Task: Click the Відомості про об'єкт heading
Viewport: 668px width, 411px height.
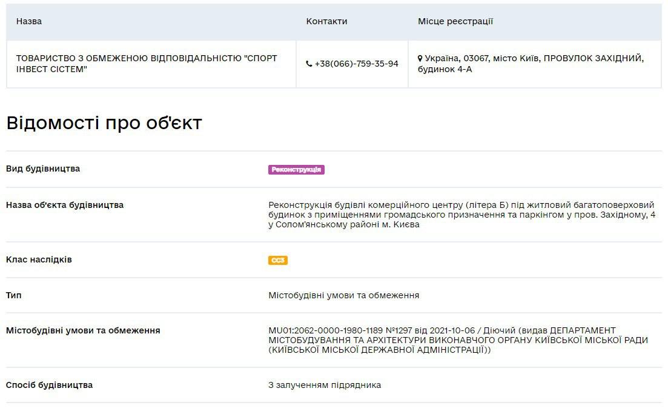Action: click(104, 123)
